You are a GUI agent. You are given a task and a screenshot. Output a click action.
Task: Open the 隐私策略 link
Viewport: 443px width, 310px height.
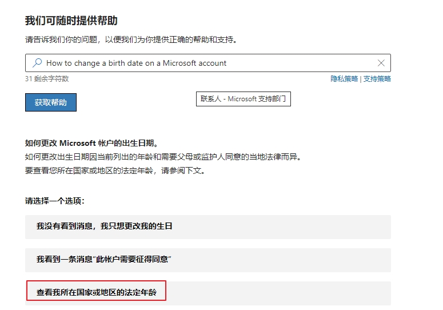344,79
